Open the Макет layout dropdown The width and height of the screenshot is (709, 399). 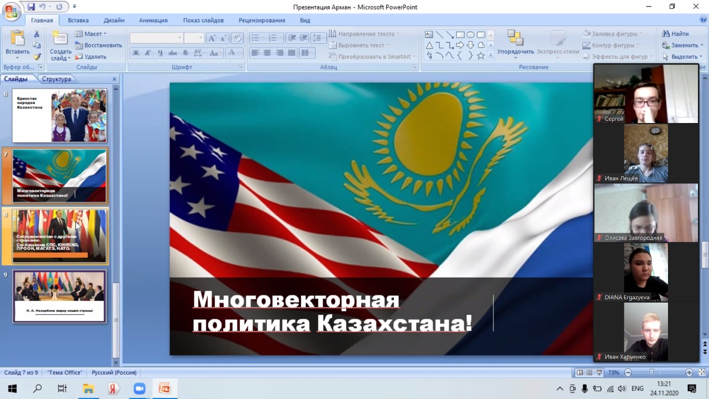(x=91, y=34)
